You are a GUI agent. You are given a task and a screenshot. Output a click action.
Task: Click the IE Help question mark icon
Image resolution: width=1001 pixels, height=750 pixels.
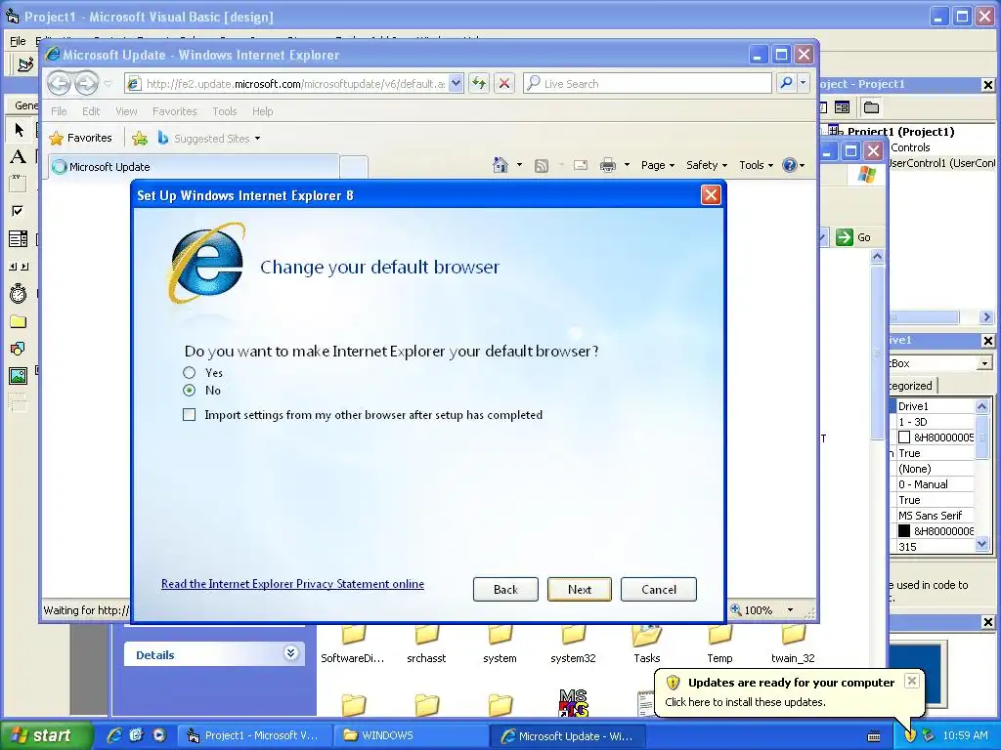790,165
